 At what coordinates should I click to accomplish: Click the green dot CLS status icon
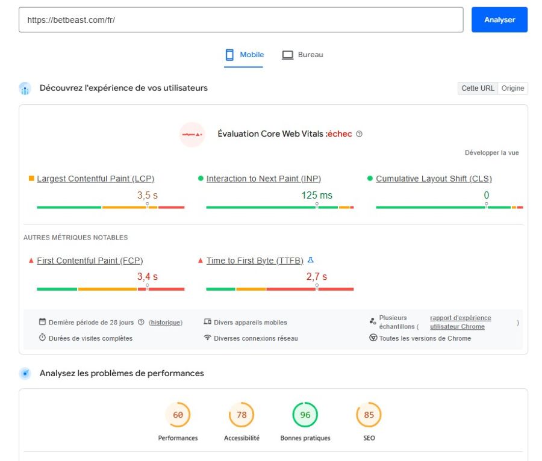click(x=370, y=178)
